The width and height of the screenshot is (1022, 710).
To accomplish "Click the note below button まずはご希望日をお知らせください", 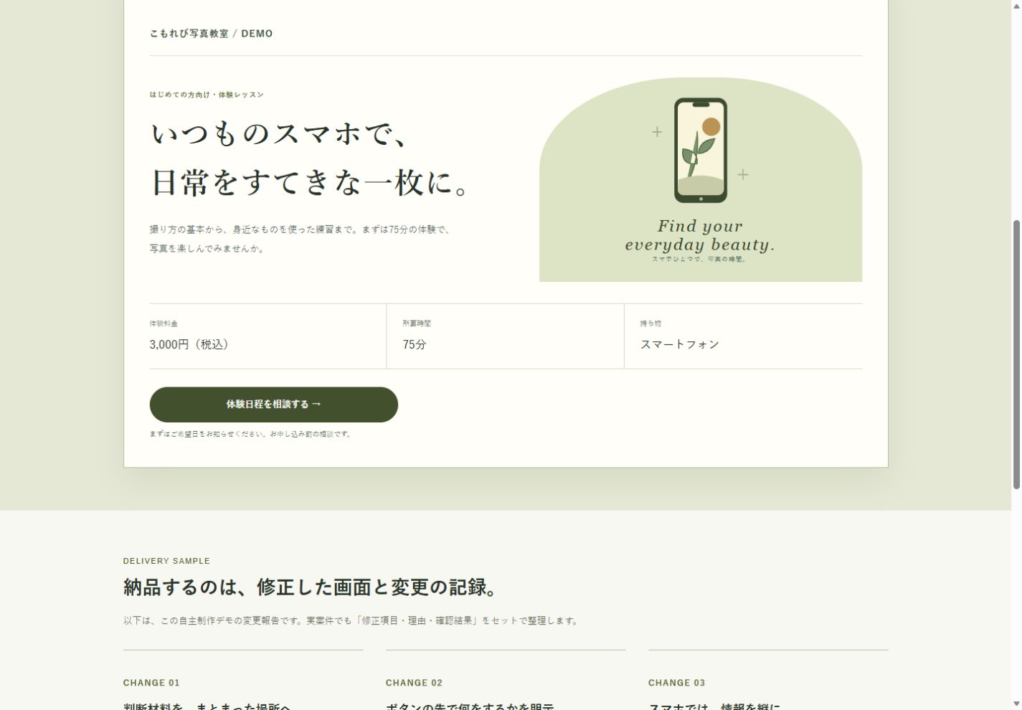I will [x=251, y=434].
